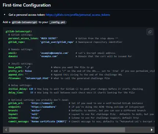Viewport: 158px width, 134px height.
Task: Click the 'append_str:' key
Action: [16, 75]
